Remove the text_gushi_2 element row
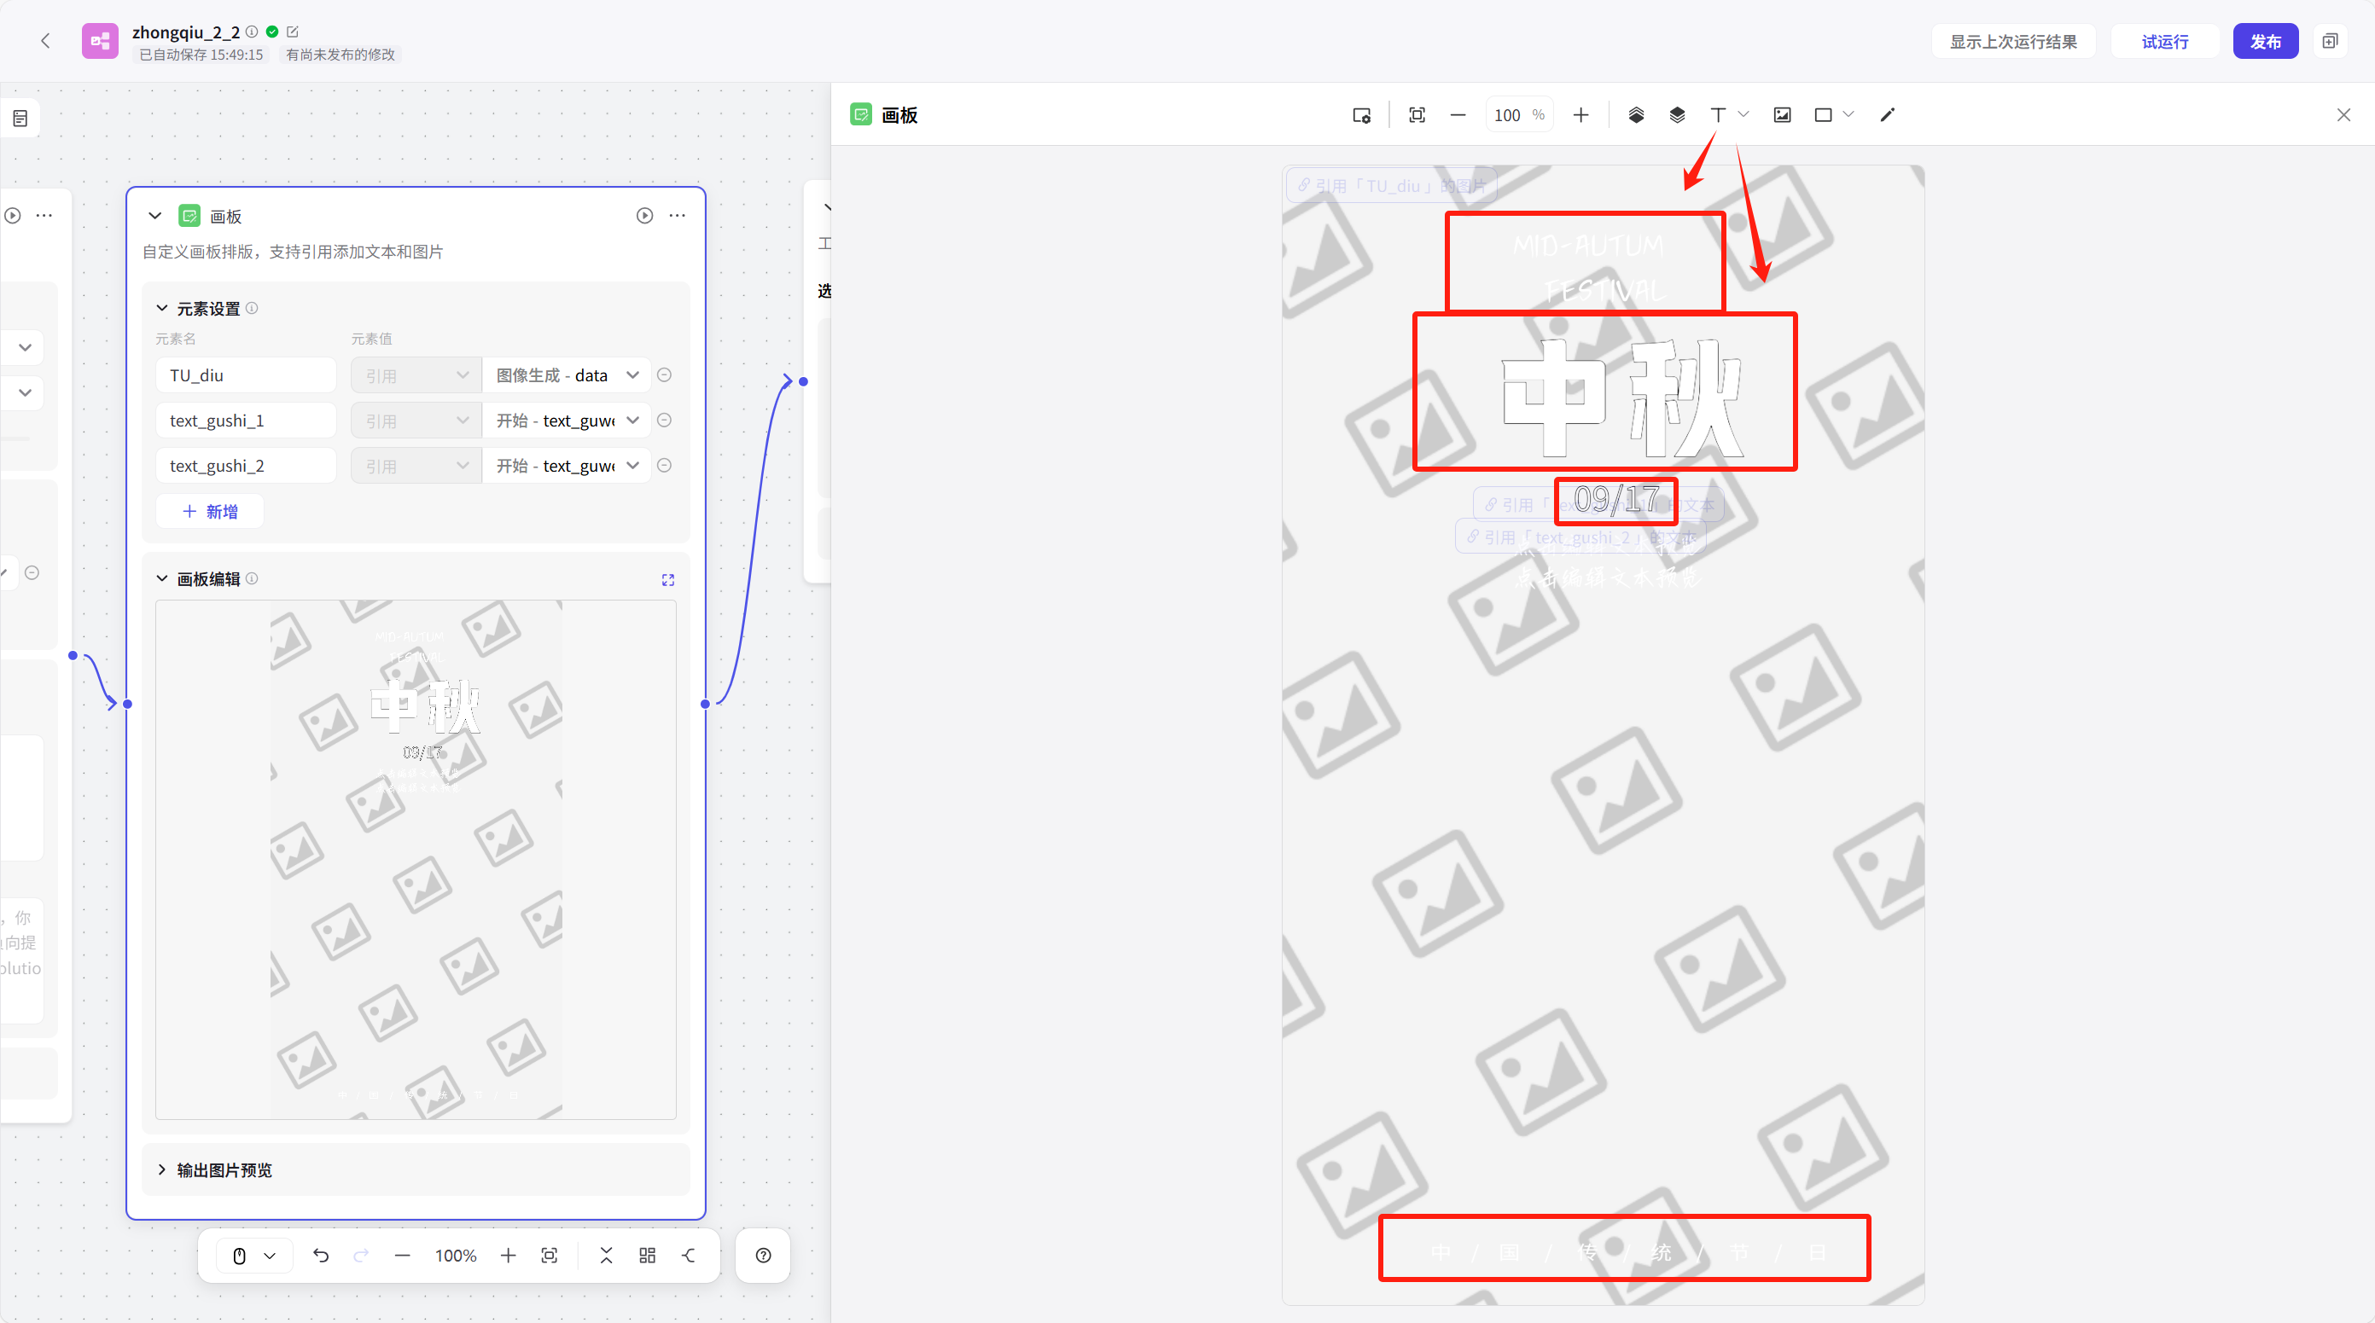2375x1323 pixels. [x=664, y=465]
